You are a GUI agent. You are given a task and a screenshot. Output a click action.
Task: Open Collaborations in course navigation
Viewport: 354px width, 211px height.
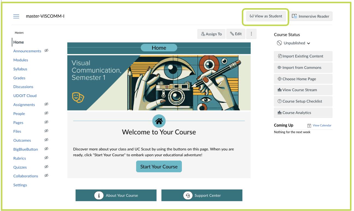coord(26,176)
